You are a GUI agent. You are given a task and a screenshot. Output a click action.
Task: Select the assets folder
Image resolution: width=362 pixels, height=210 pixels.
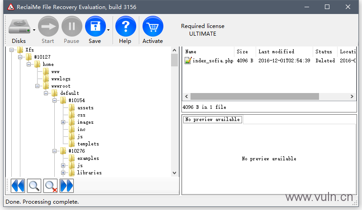click(86, 107)
